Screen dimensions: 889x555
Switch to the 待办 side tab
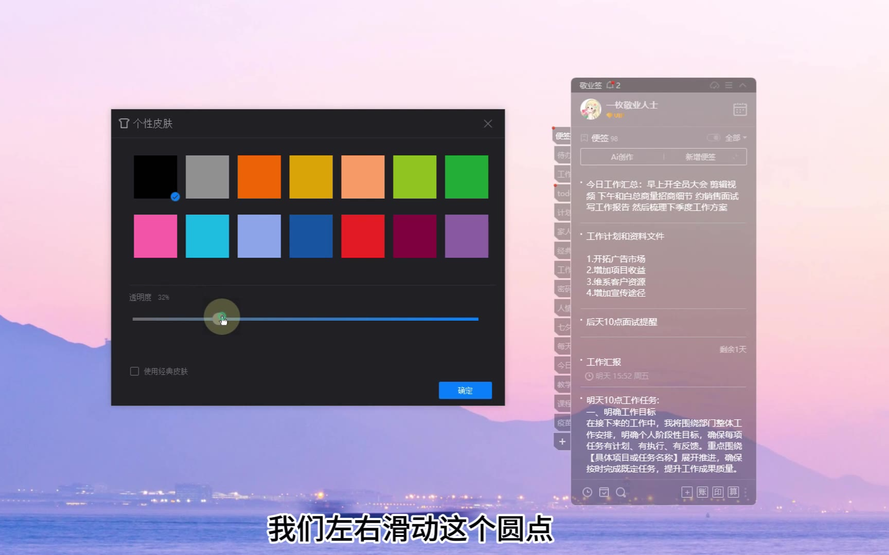point(563,155)
